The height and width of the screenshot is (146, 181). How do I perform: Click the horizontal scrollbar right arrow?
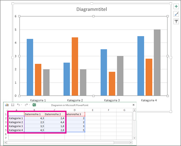pyautogui.click(x=131, y=142)
